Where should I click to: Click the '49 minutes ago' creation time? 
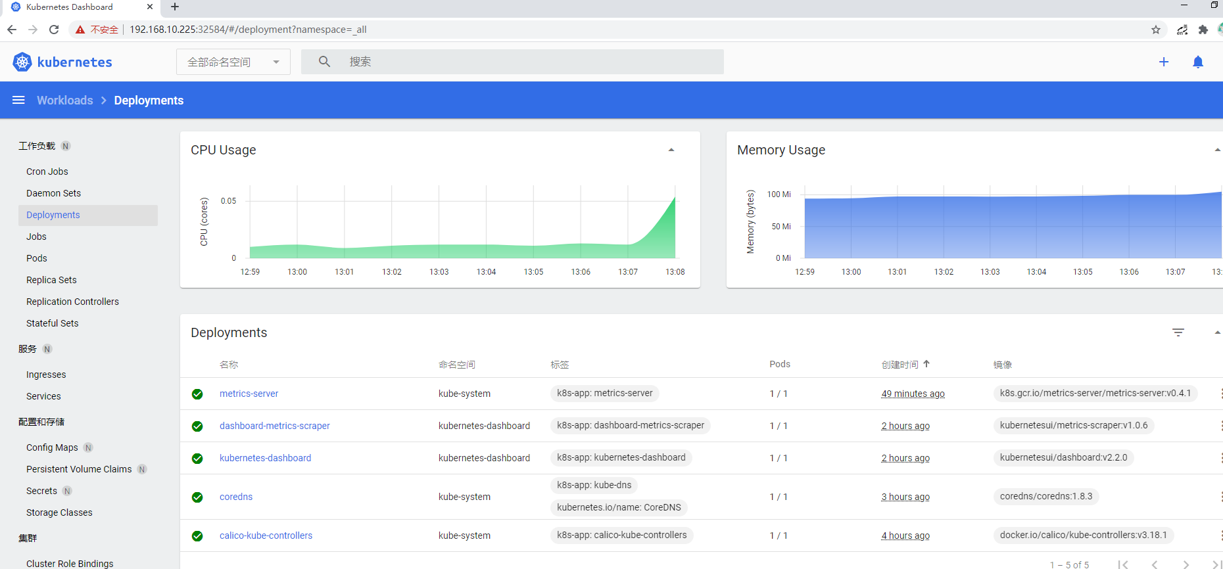tap(913, 394)
